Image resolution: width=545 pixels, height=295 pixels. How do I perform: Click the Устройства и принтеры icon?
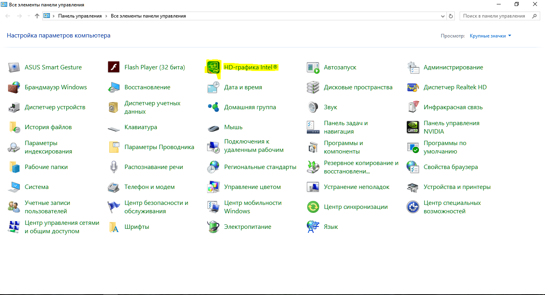(413, 187)
